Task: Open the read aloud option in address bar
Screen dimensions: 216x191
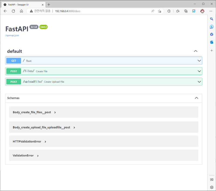Action: 153,11
